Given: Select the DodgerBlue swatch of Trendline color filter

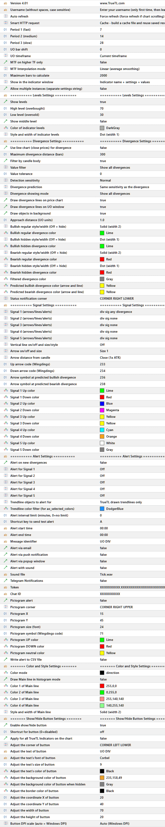Looking at the screenshot, I should tap(102, 509).
